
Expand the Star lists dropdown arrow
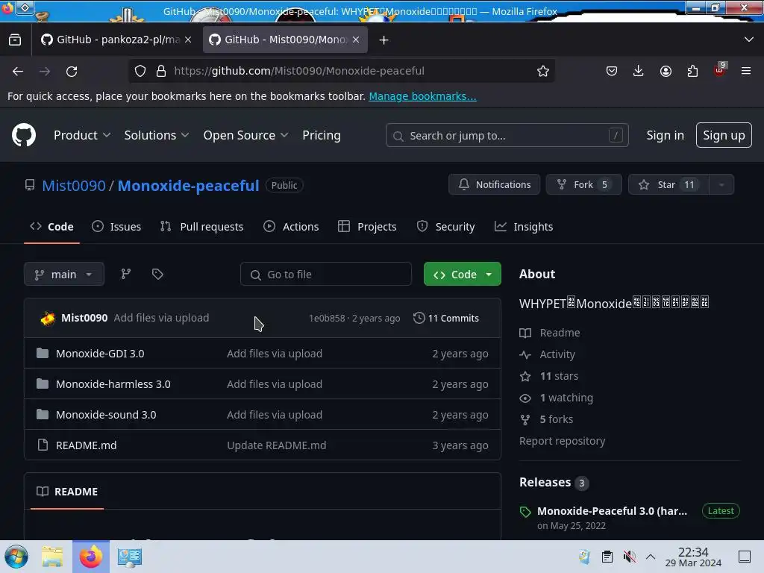coord(721,185)
